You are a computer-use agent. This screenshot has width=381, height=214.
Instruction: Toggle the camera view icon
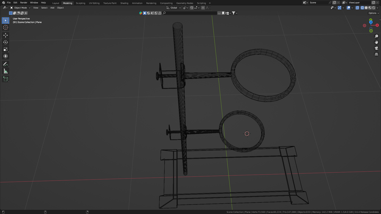click(x=376, y=48)
